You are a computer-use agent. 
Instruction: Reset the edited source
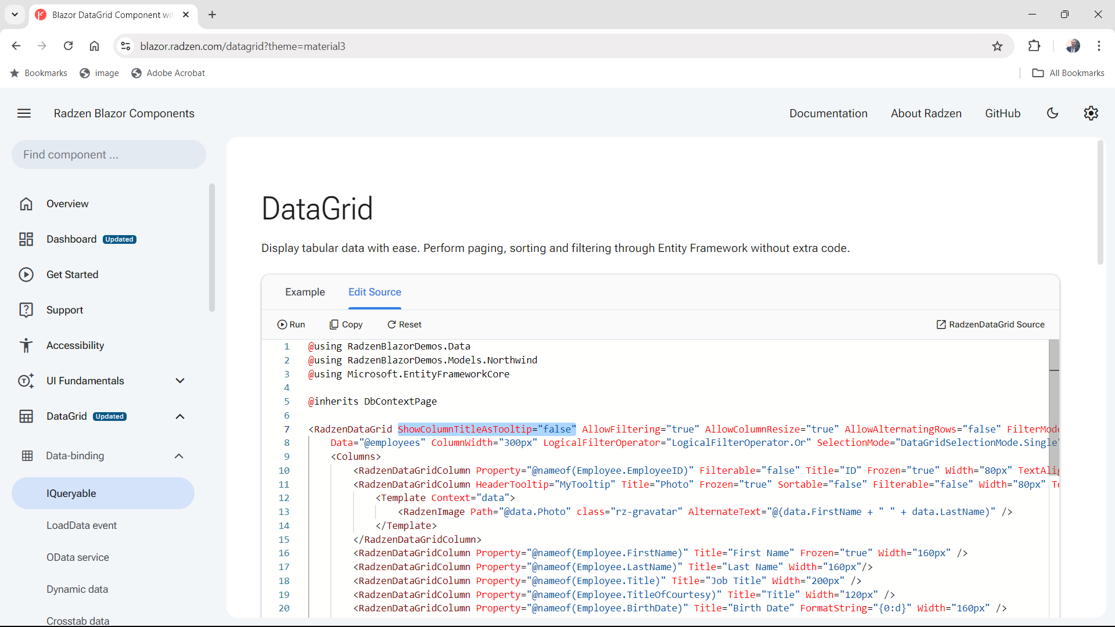(x=404, y=325)
